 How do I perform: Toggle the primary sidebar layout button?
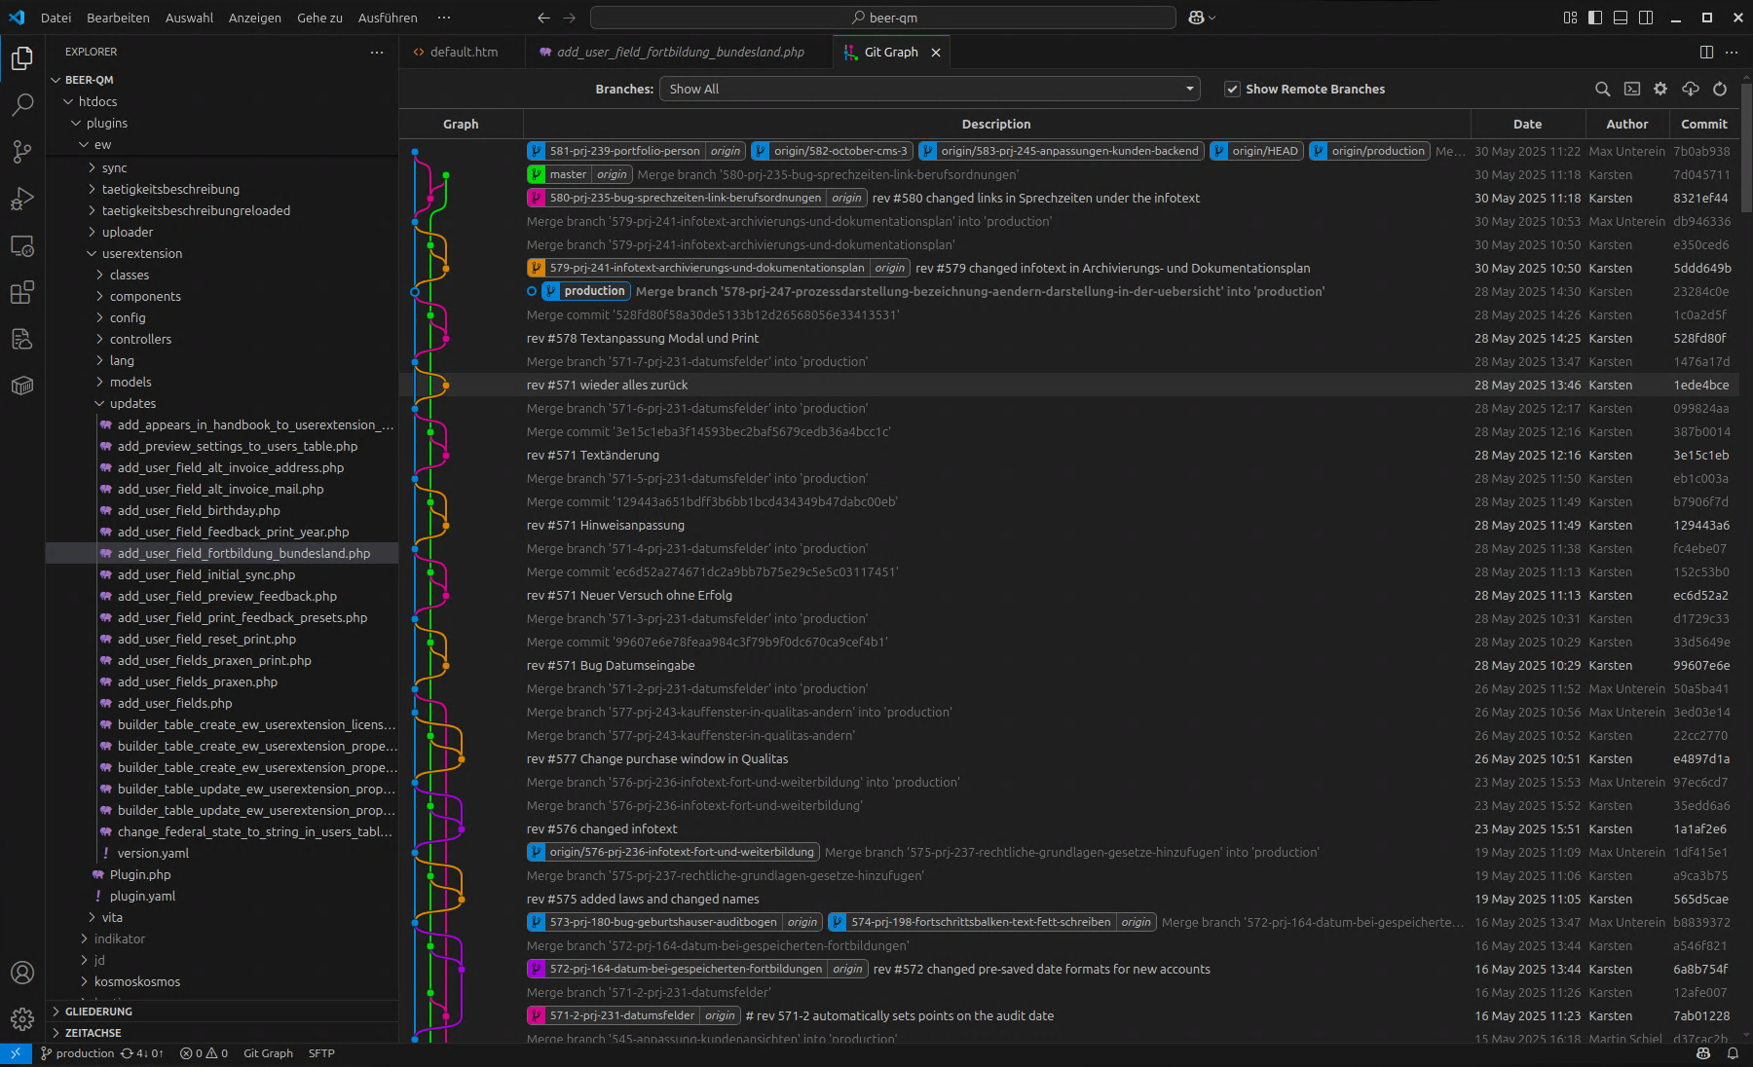tap(1595, 18)
